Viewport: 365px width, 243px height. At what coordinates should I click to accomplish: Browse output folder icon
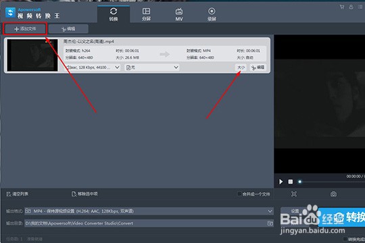click(x=270, y=223)
